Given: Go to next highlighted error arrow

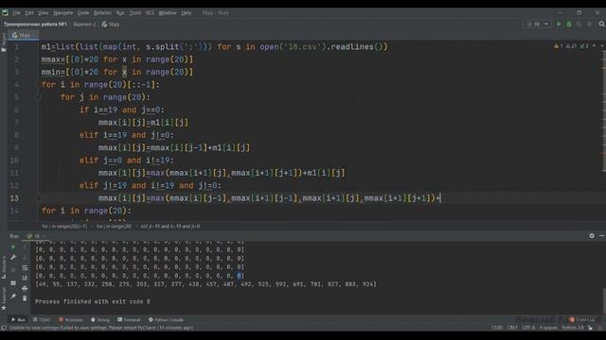Looking at the screenshot, I should click(x=602, y=46).
